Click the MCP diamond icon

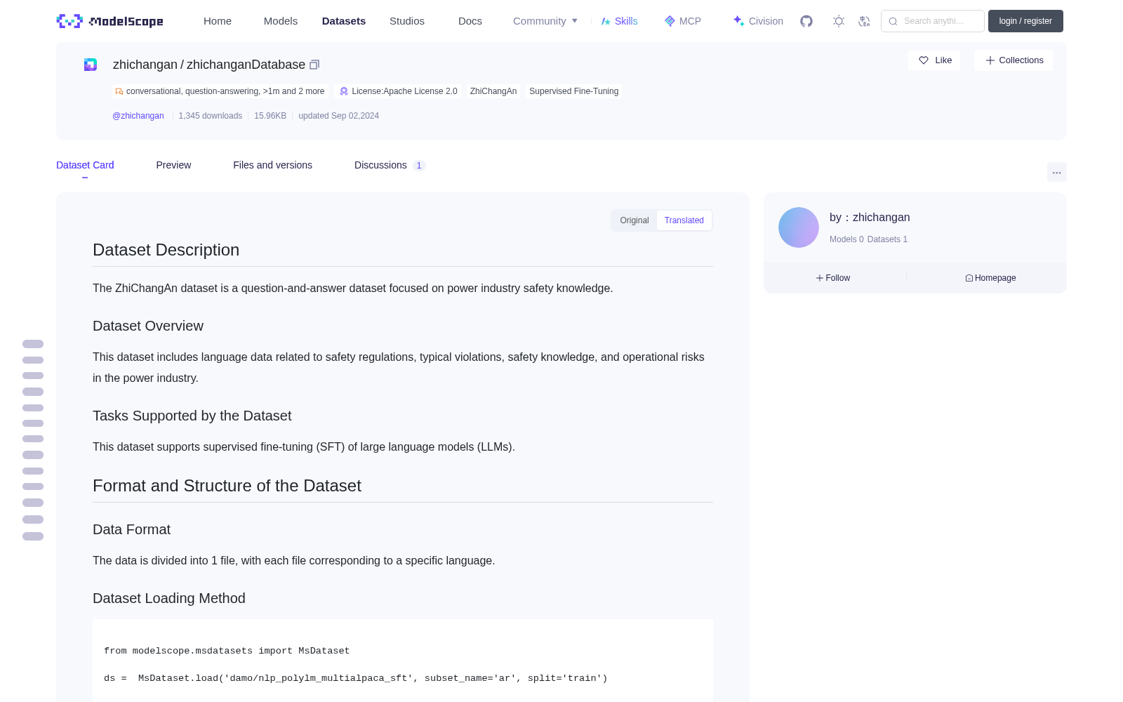670,21
